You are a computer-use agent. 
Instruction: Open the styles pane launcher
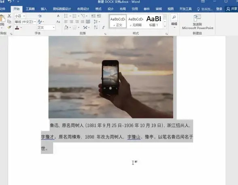coord(166,34)
